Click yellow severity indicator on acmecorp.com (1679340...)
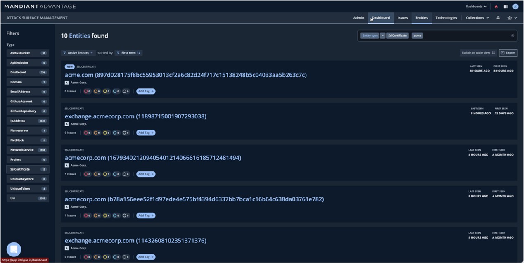 pyautogui.click(x=106, y=174)
